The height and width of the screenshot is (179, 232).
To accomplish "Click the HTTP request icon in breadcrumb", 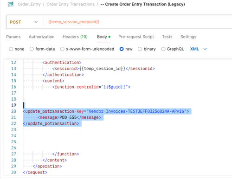I will tap(11, 4).
